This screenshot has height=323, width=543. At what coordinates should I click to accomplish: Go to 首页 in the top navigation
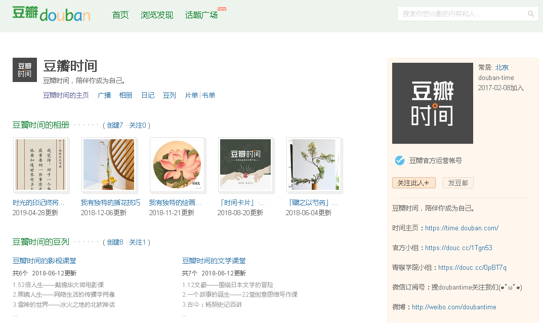tap(120, 15)
